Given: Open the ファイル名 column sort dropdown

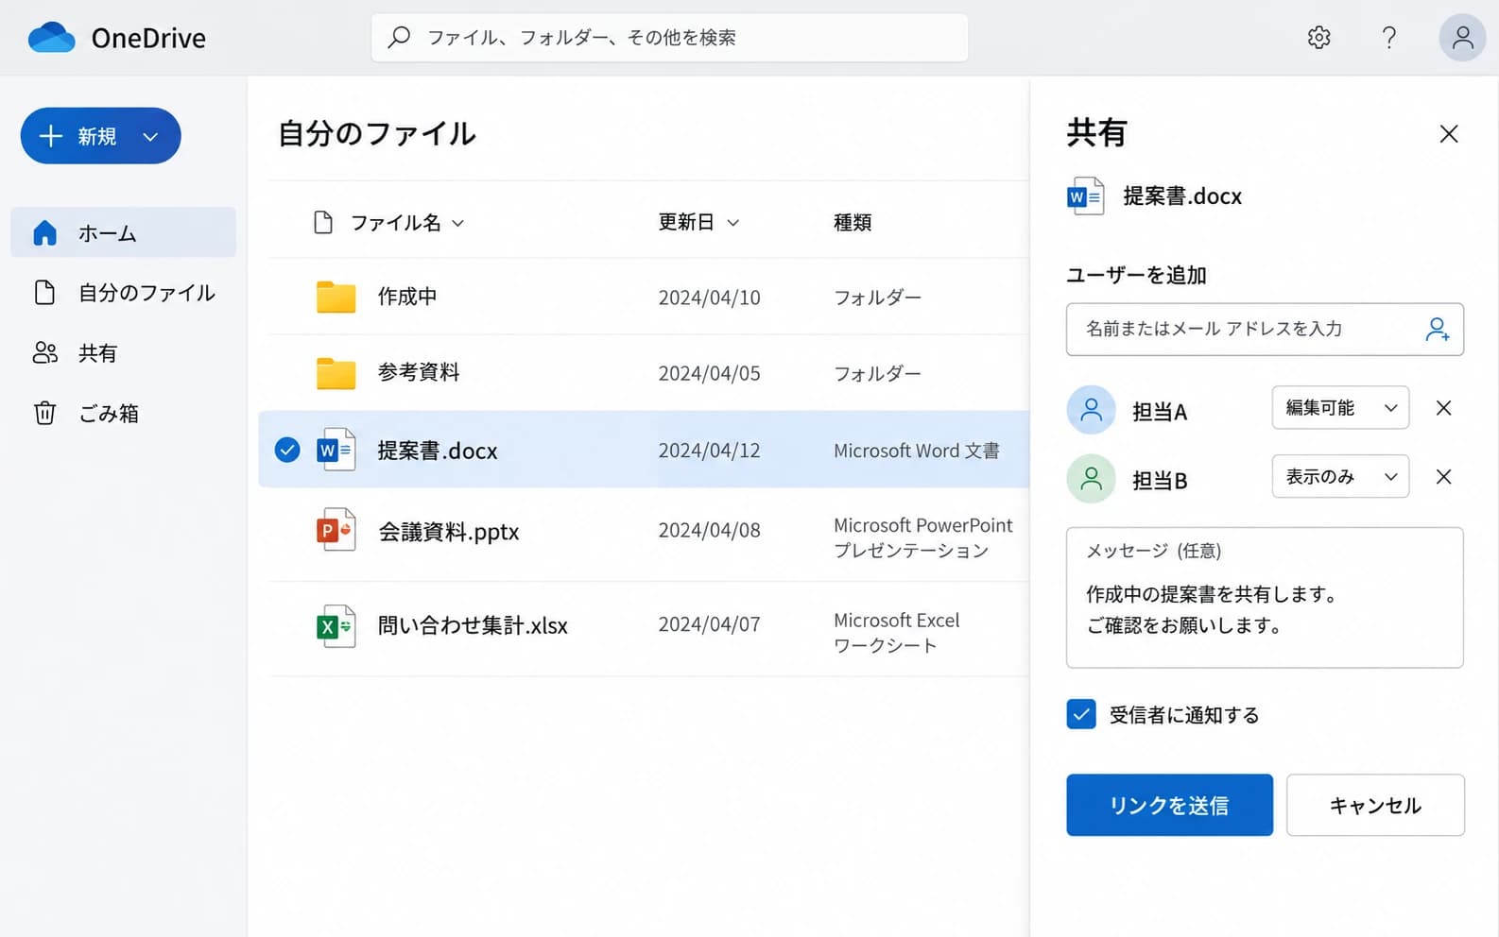Looking at the screenshot, I should point(457,223).
